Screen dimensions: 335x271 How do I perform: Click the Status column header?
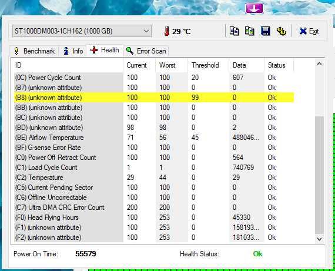(x=279, y=65)
